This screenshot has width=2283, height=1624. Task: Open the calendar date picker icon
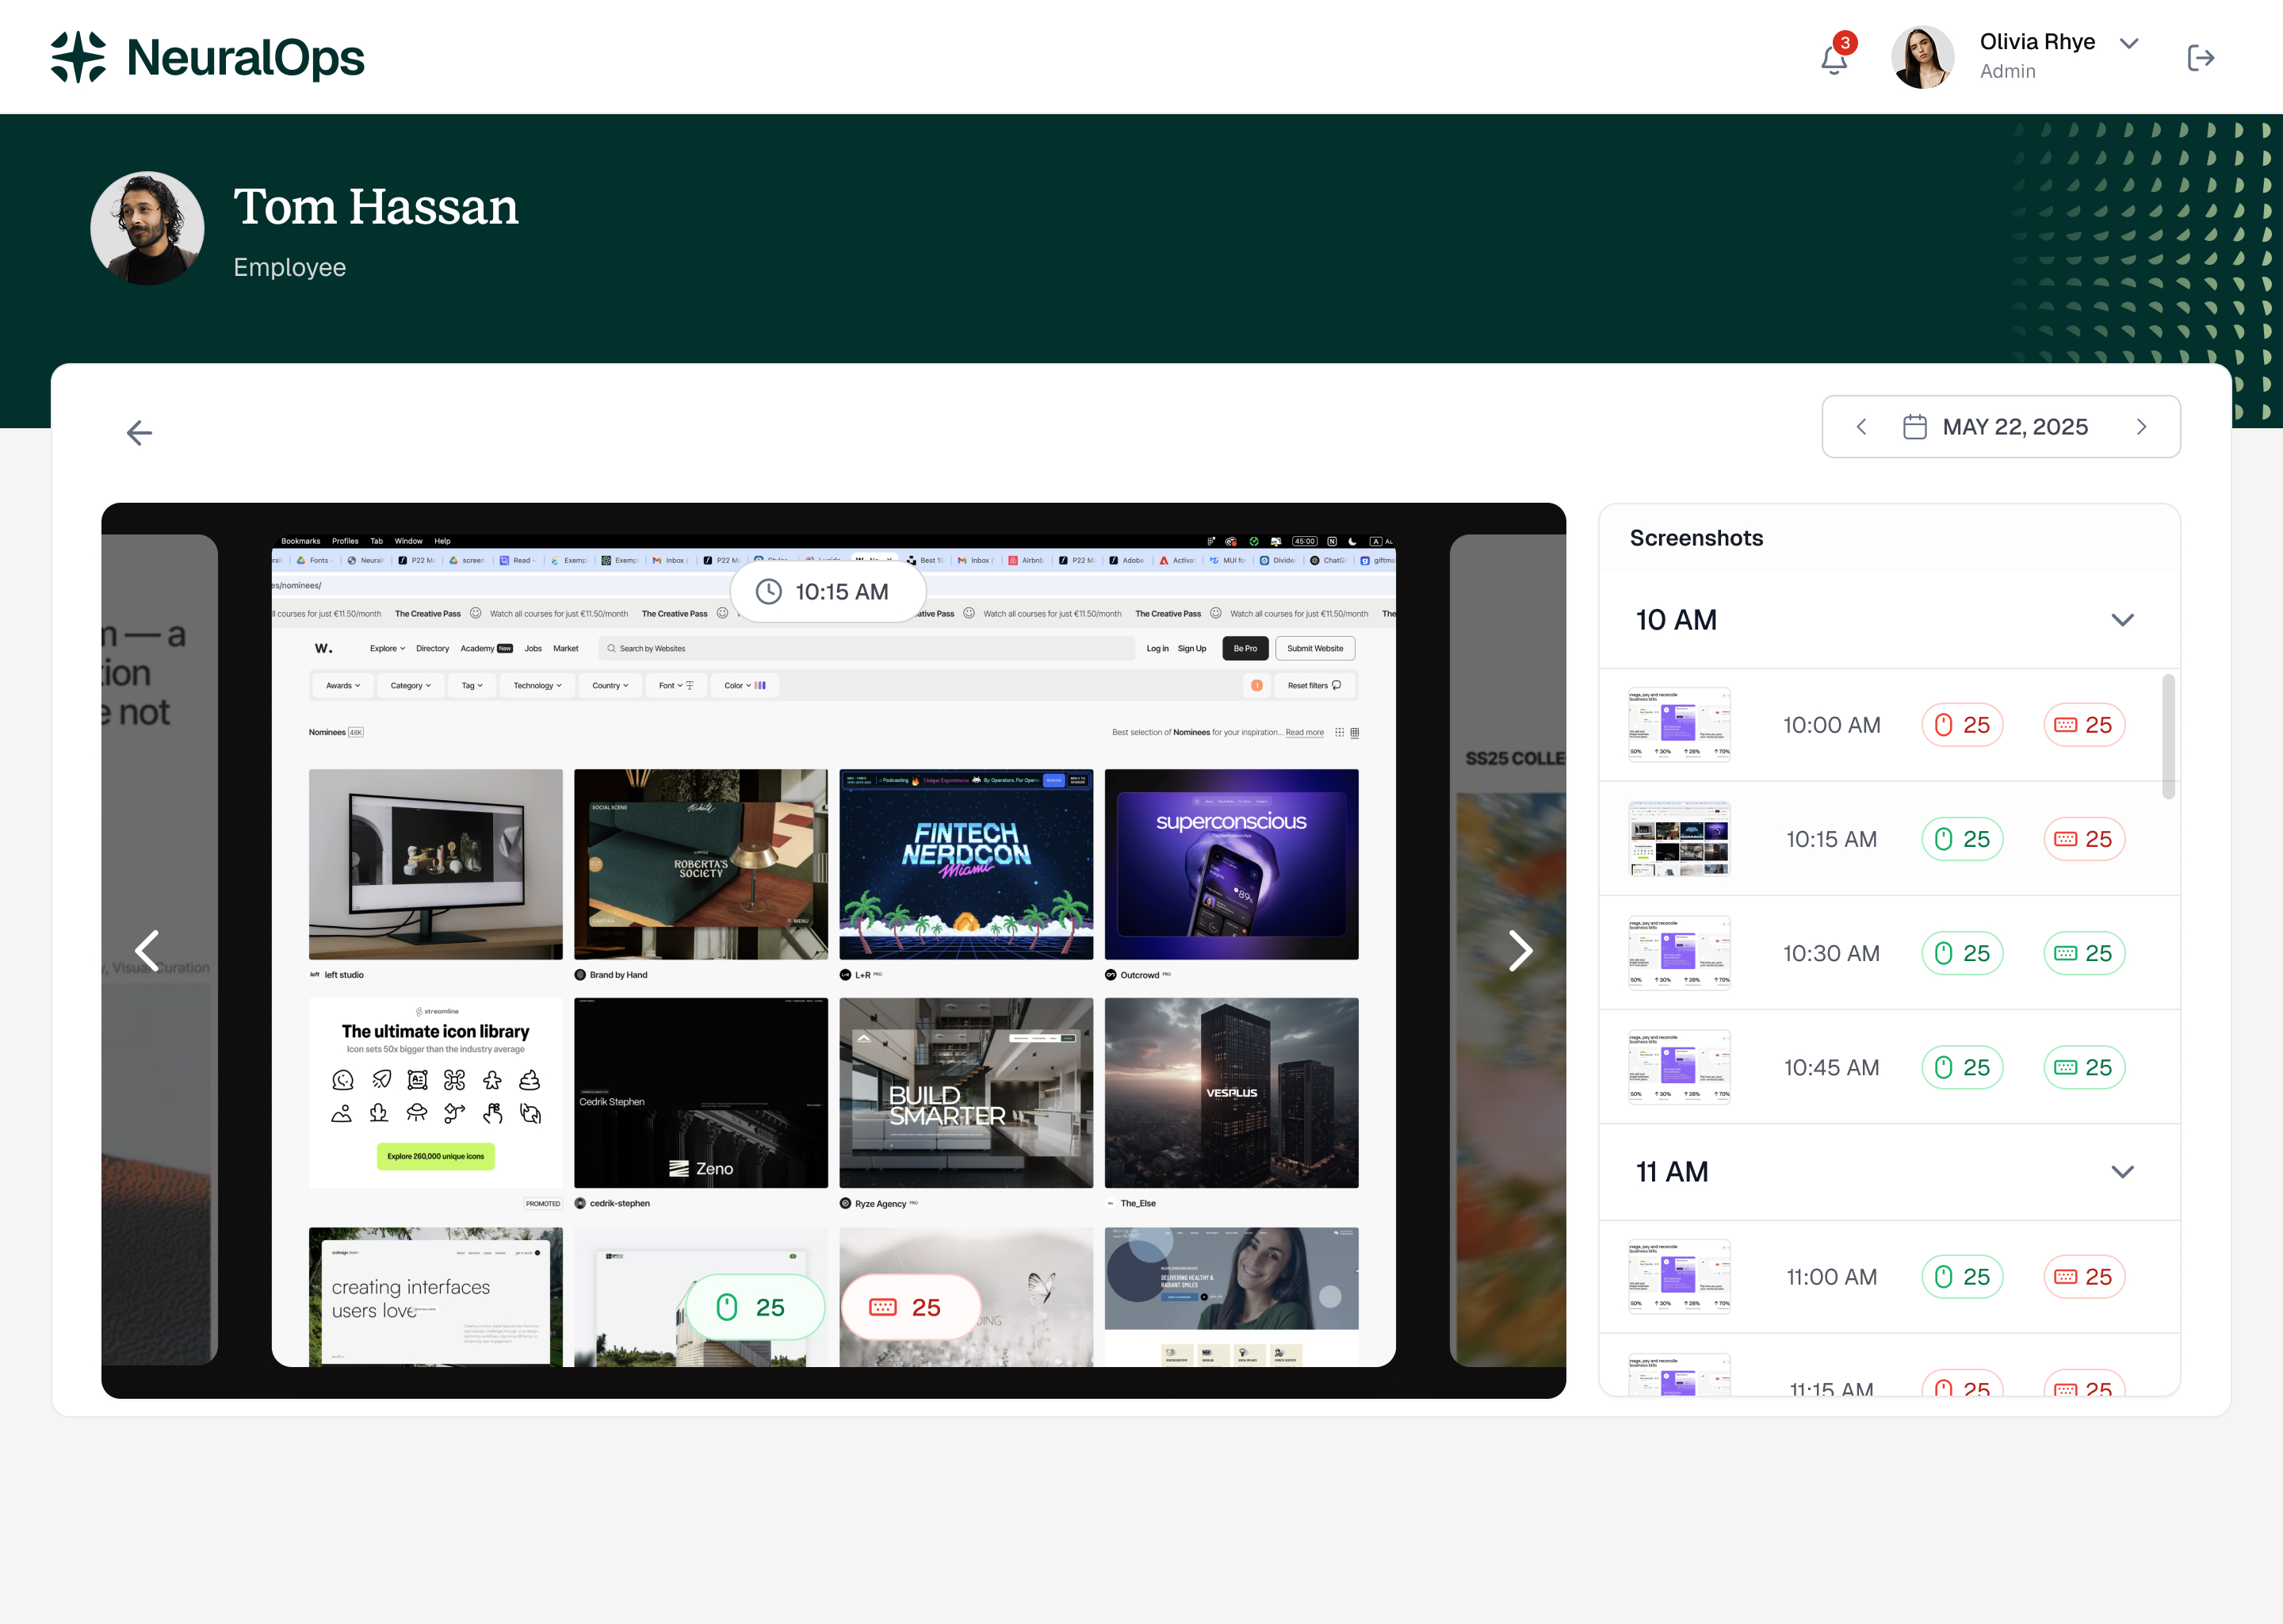pos(1914,427)
